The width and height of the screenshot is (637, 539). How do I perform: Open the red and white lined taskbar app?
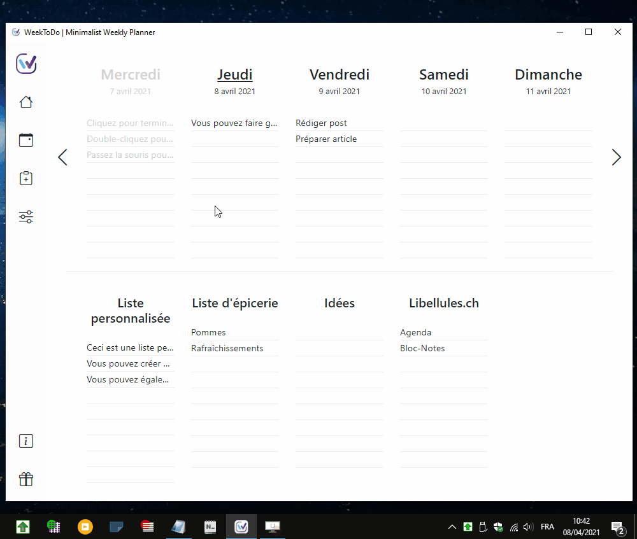point(148,527)
